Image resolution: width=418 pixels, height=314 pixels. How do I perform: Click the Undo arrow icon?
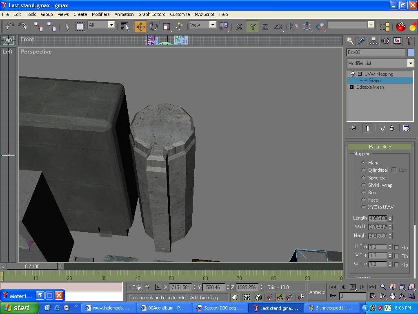click(x=10, y=27)
